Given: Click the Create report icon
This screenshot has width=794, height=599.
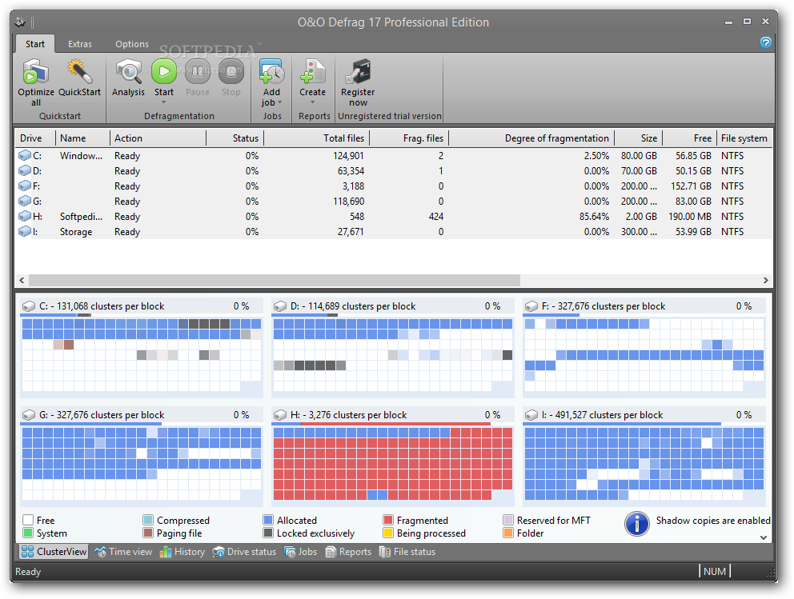Looking at the screenshot, I should (x=312, y=71).
